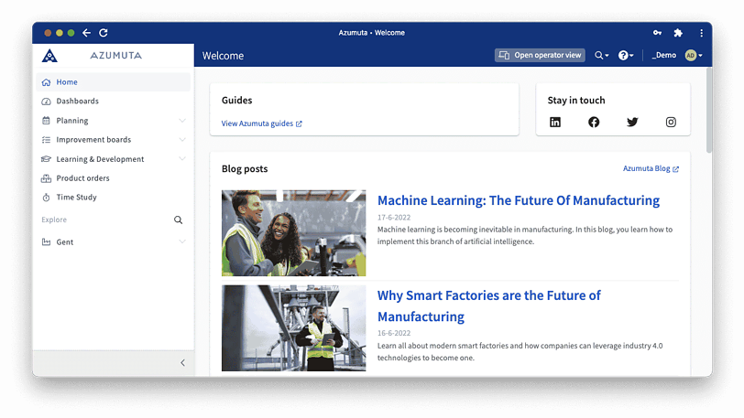Open the help question-mark dropdown
The height and width of the screenshot is (418, 744).
626,56
